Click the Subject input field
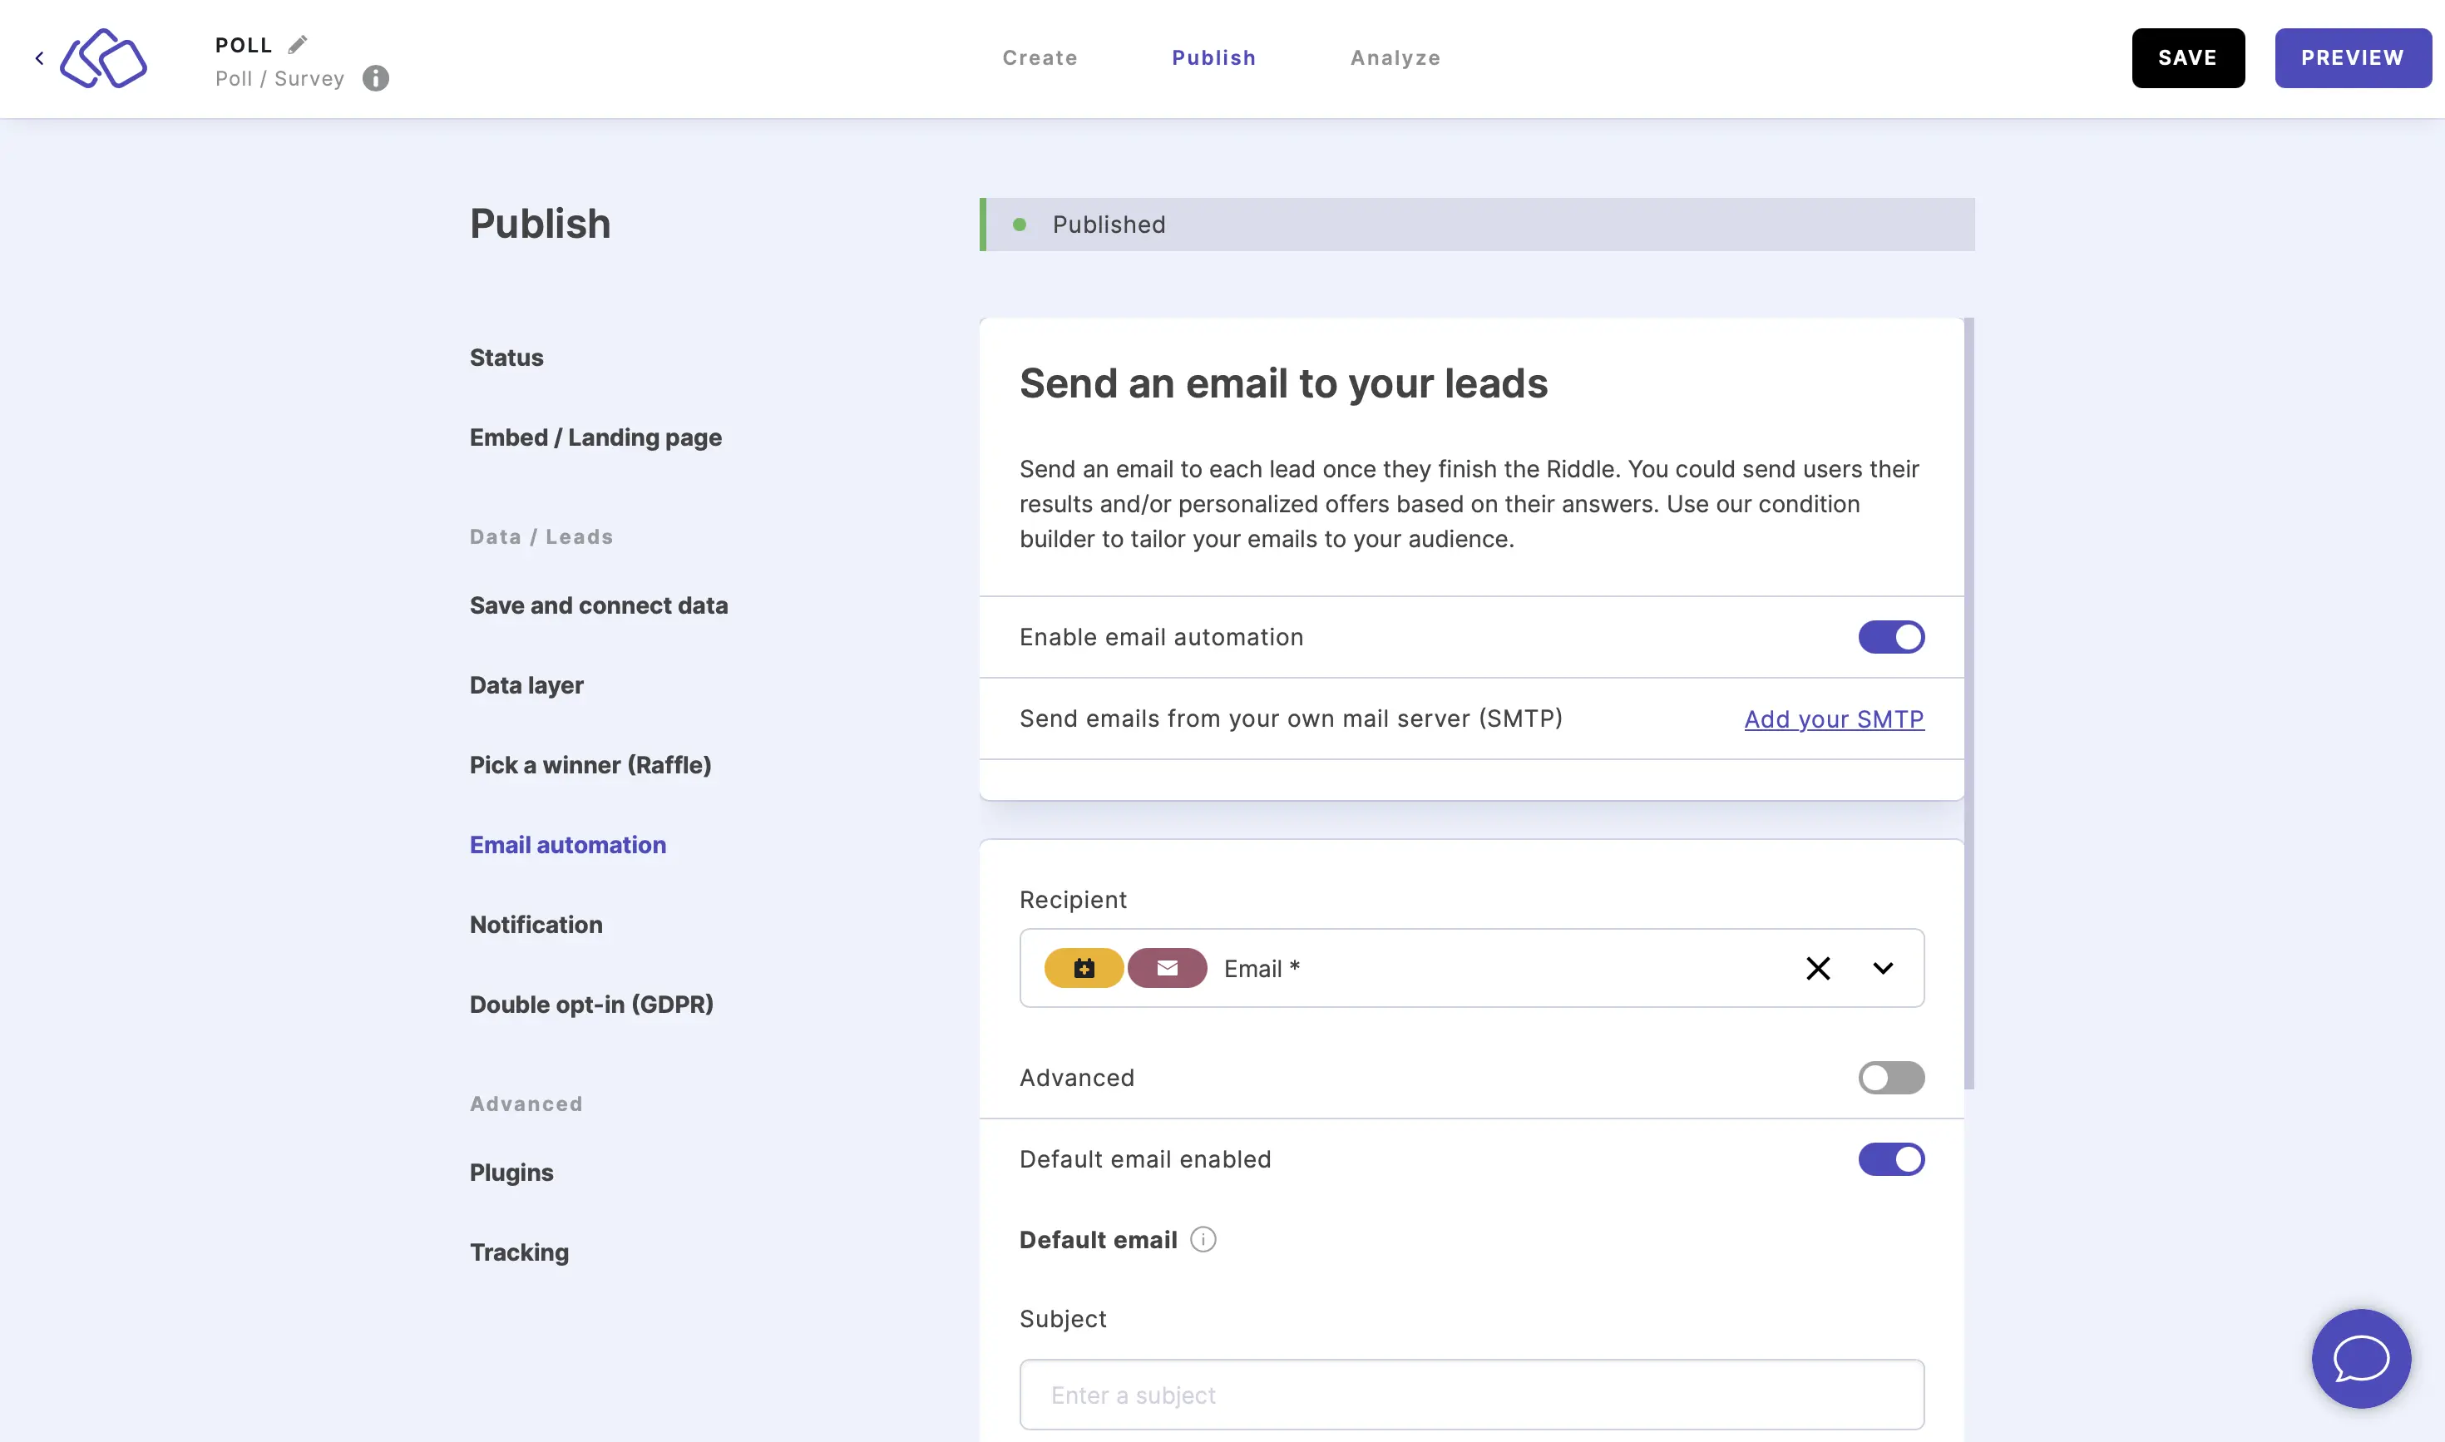This screenshot has width=2445, height=1442. (x=1470, y=1394)
